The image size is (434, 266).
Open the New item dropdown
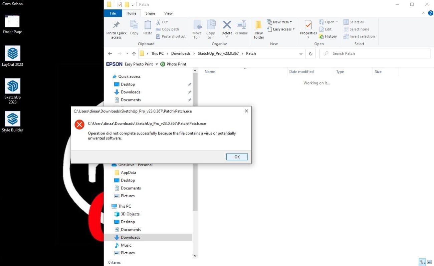click(279, 22)
